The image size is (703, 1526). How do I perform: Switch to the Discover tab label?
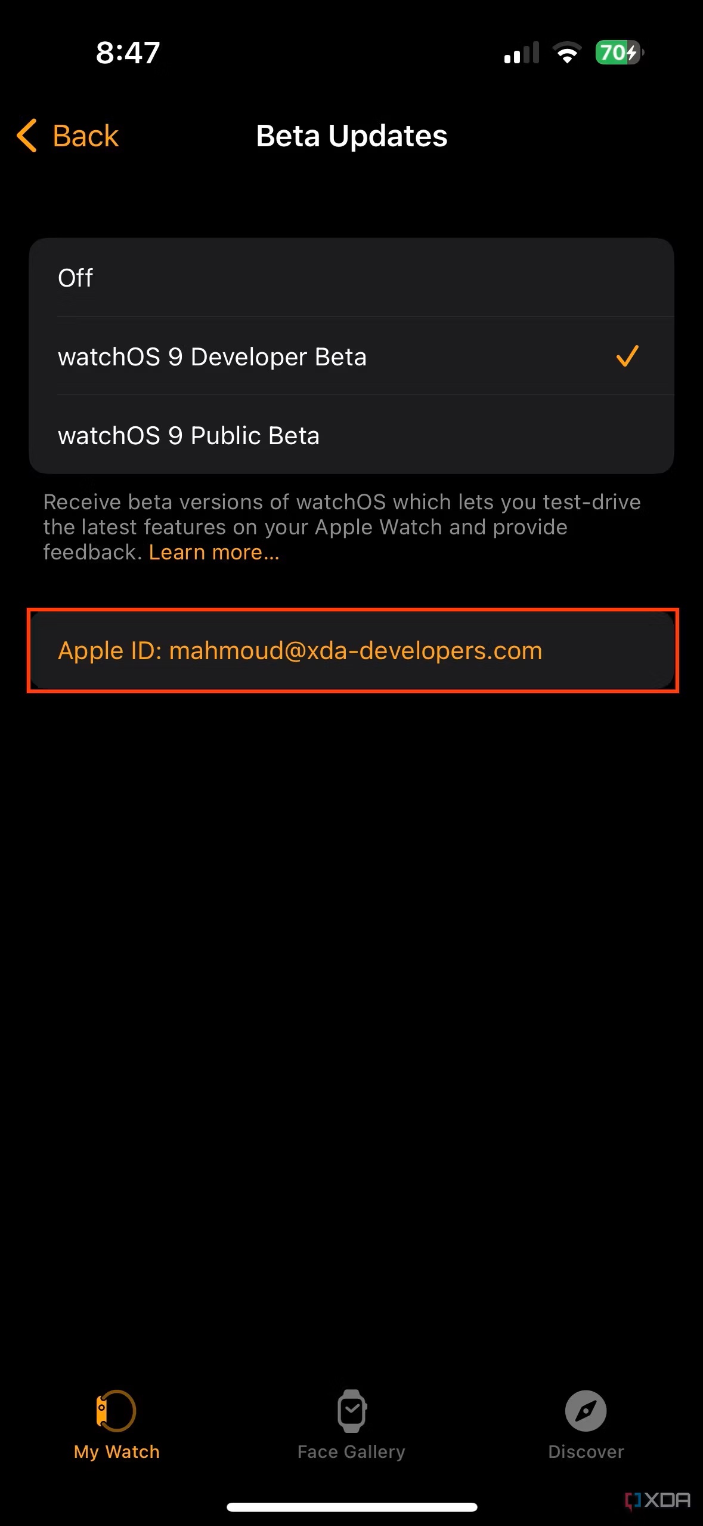coord(586,1451)
